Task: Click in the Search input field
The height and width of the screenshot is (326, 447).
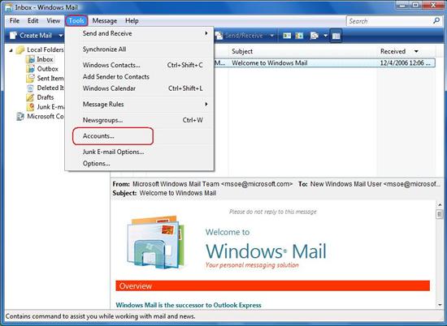Action: tap(389, 21)
